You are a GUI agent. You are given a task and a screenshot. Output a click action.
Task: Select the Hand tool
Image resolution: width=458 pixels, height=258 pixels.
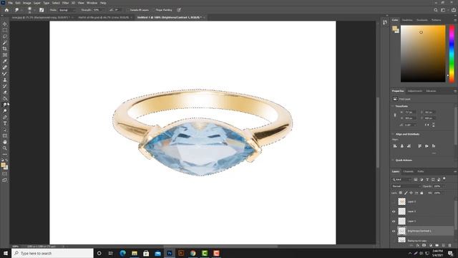pyautogui.click(x=5, y=142)
